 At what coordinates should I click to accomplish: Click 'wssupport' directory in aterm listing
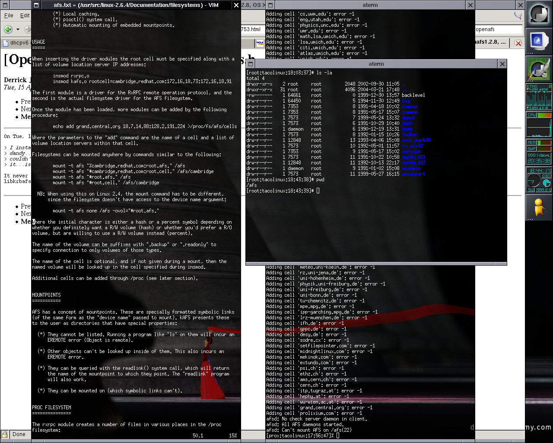tap(414, 174)
